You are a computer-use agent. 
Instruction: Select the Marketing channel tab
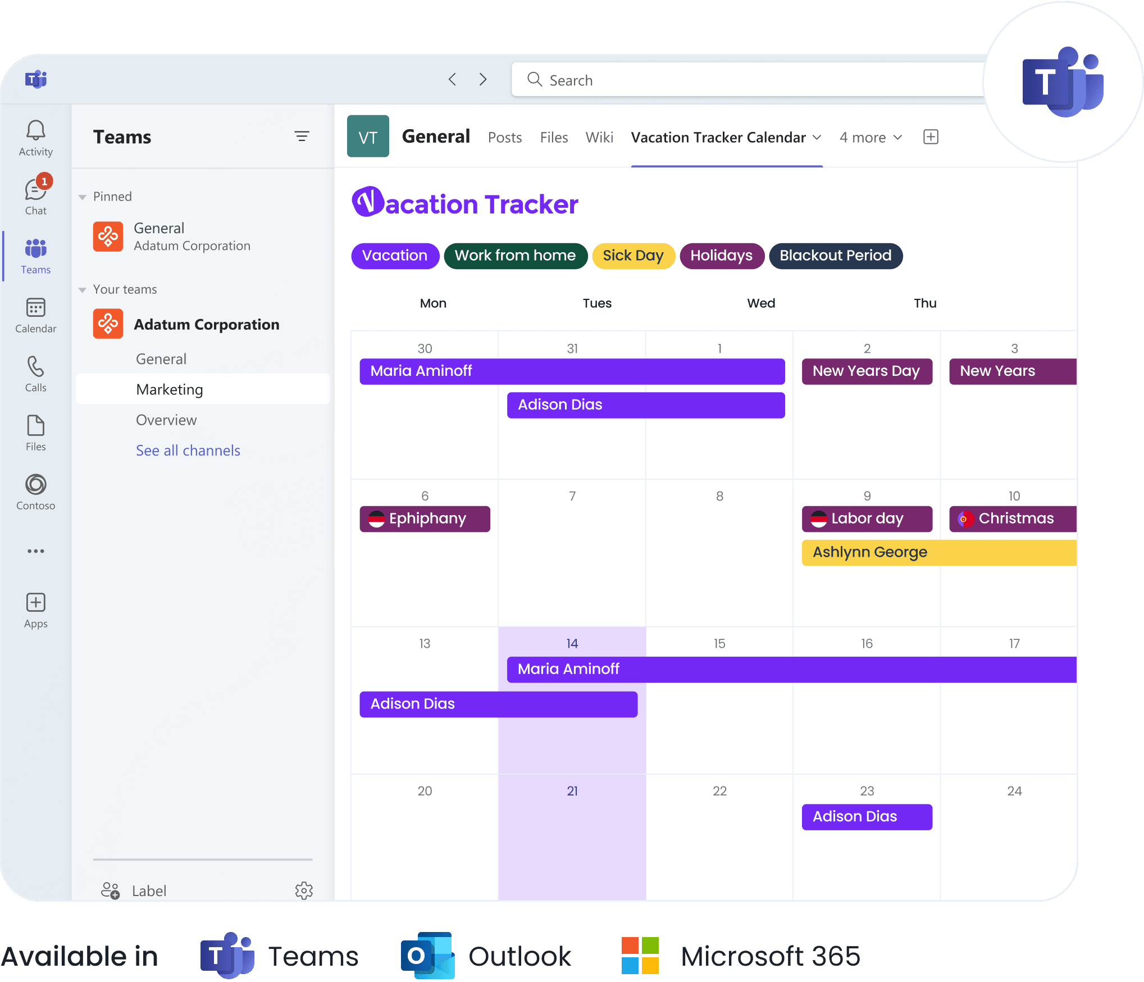click(169, 389)
